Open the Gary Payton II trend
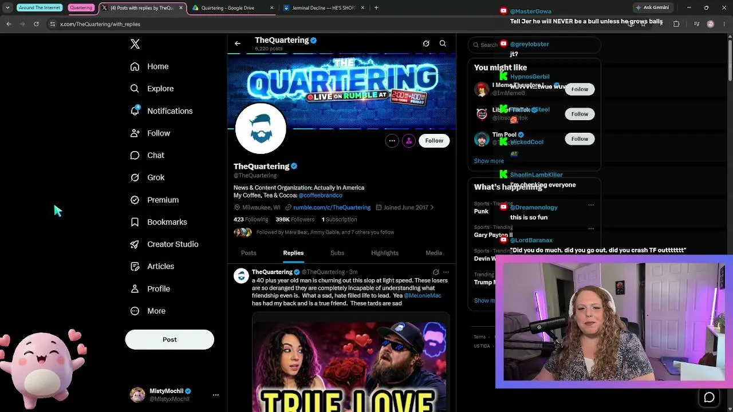 [493, 235]
